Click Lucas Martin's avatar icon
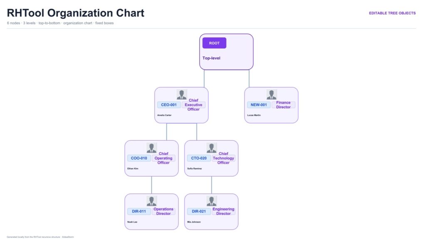The width and height of the screenshot is (426, 242). (x=271, y=95)
